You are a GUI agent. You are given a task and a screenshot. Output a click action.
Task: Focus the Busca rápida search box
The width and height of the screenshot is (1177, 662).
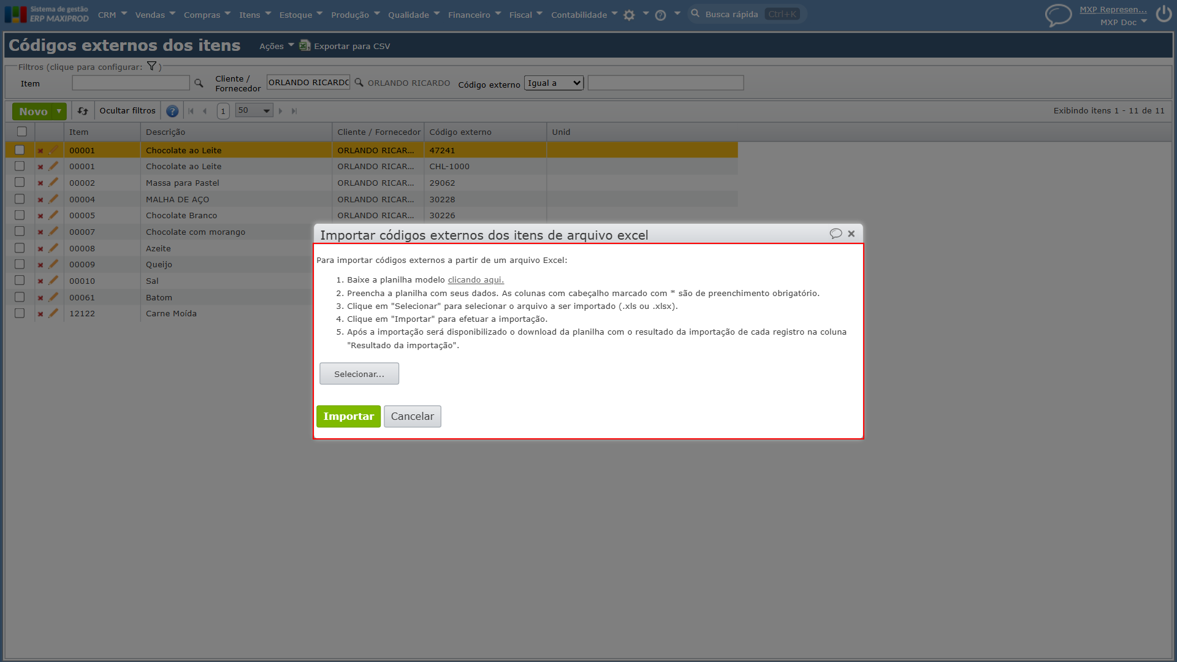tap(747, 14)
